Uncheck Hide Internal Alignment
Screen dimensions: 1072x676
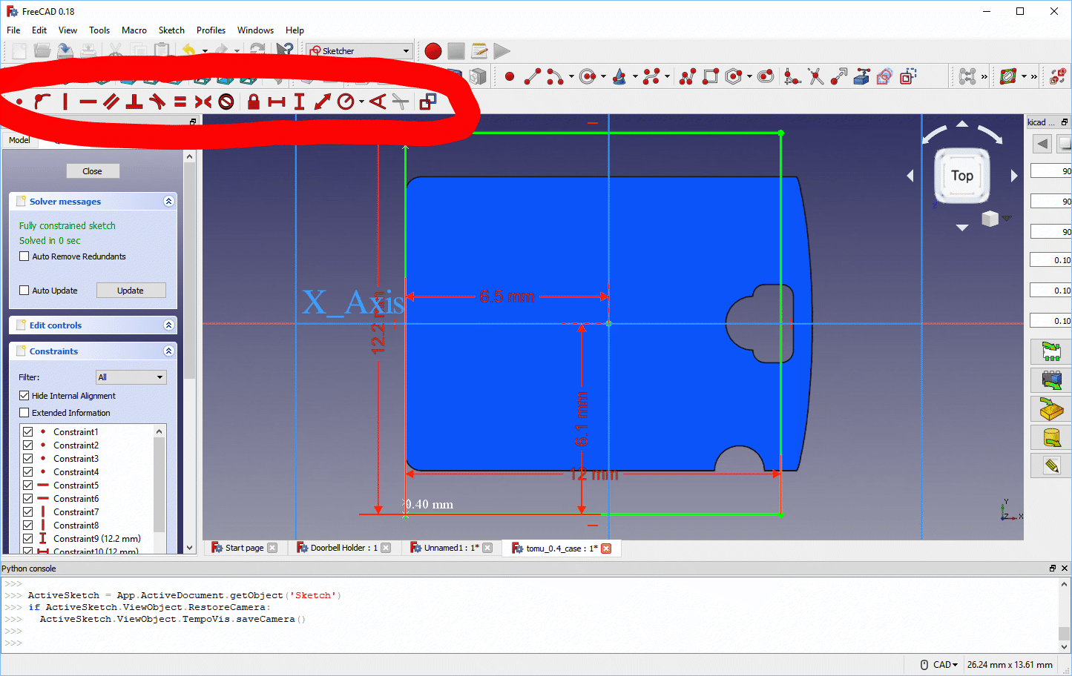(x=24, y=396)
